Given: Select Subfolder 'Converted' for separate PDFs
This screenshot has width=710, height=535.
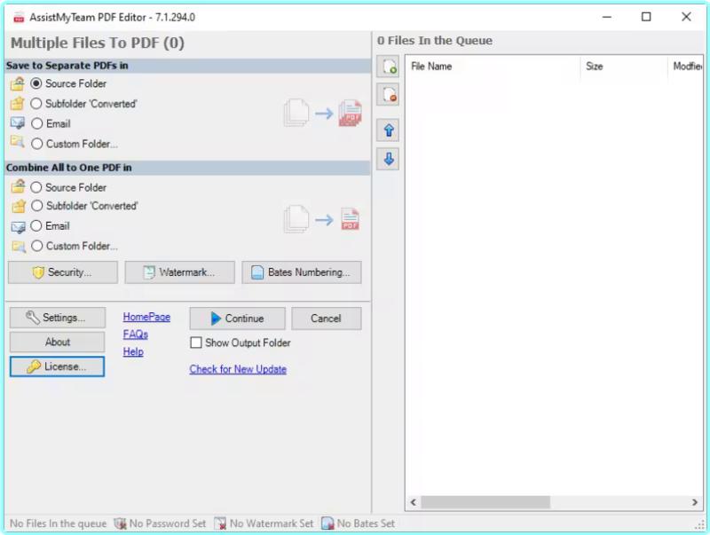Looking at the screenshot, I should (x=83, y=104).
